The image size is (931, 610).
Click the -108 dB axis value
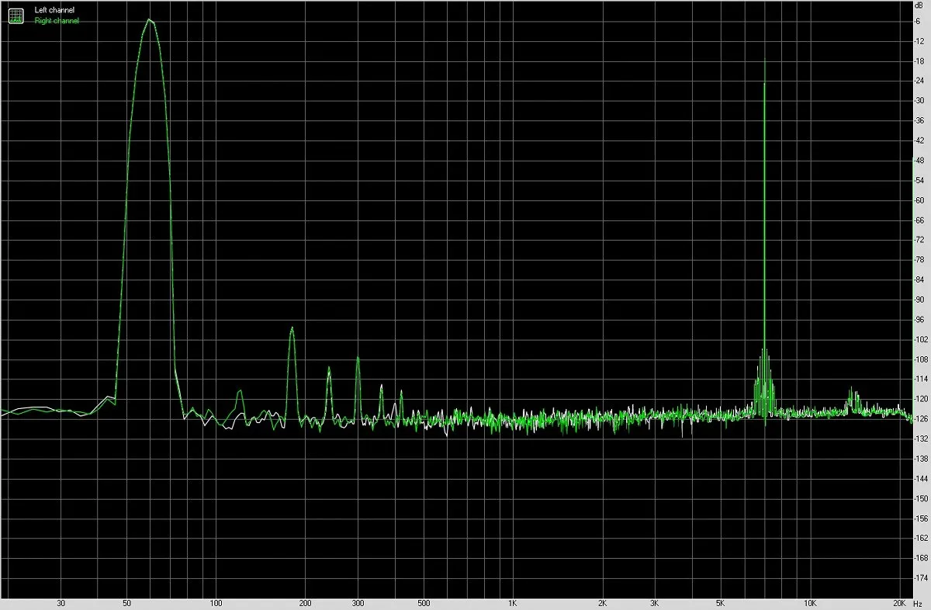pos(922,359)
